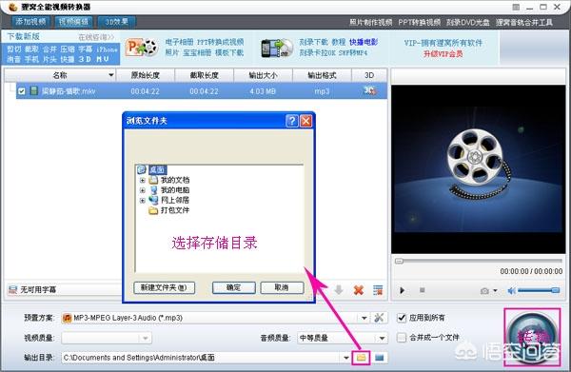Click the 确定 button in the dialog
The height and width of the screenshot is (372, 571).
pos(234,287)
